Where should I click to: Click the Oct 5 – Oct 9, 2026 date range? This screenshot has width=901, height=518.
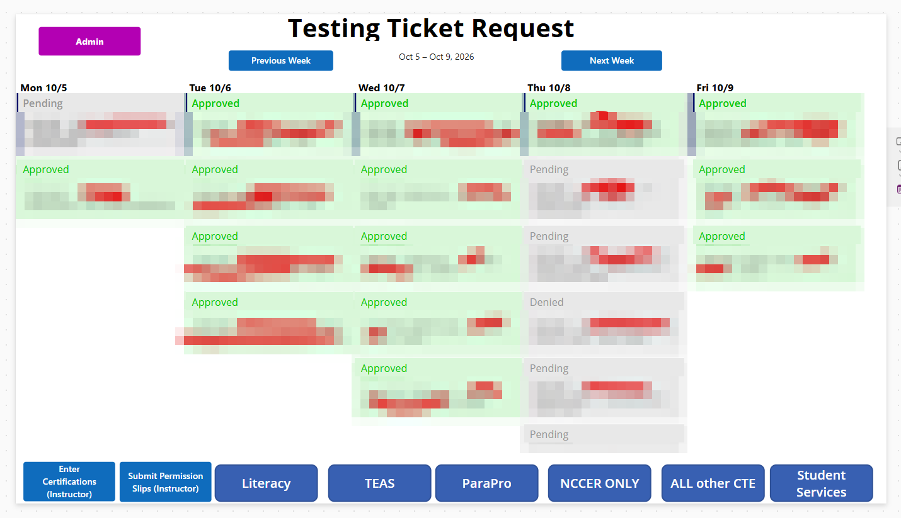click(x=437, y=57)
